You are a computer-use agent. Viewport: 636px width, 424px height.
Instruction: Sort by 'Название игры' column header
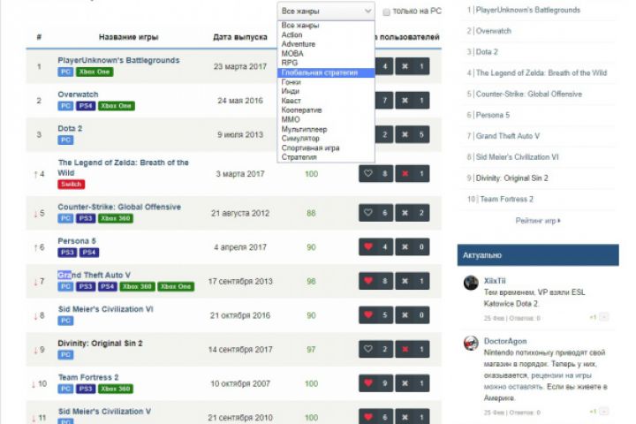coord(129,37)
